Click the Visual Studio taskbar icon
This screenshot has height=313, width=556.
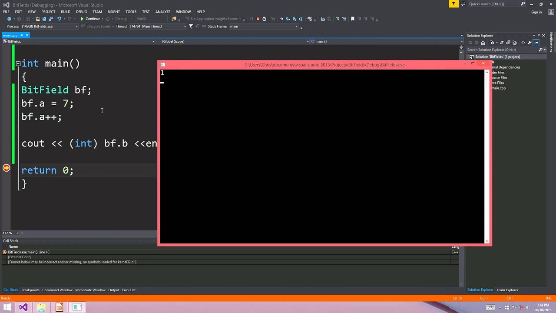[x=23, y=307]
